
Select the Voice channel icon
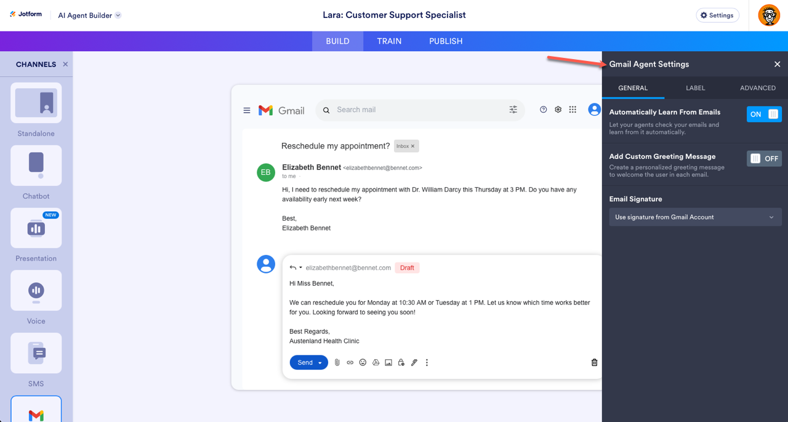pyautogui.click(x=36, y=290)
